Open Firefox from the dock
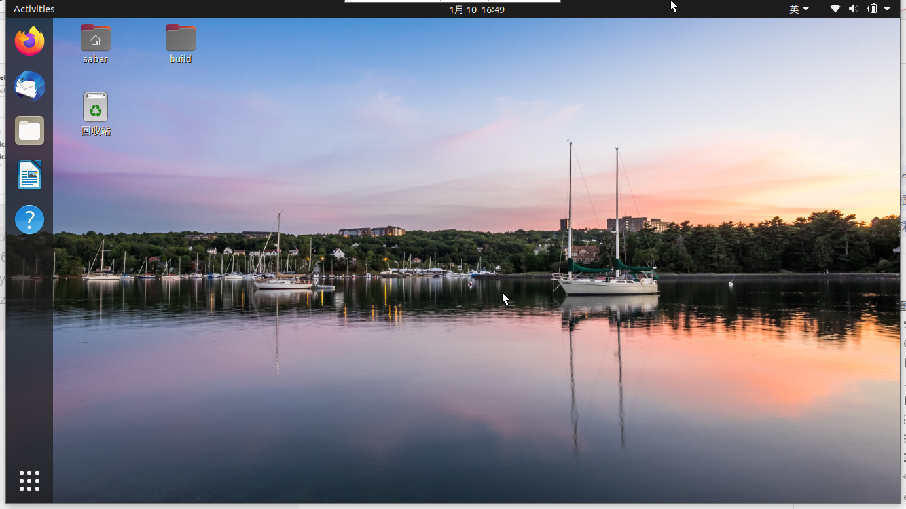This screenshot has width=906, height=509. [x=29, y=41]
